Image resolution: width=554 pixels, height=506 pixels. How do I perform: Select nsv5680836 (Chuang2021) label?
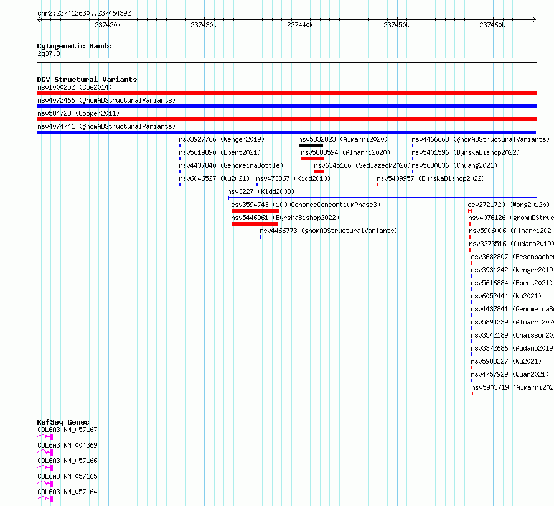[x=454, y=165]
